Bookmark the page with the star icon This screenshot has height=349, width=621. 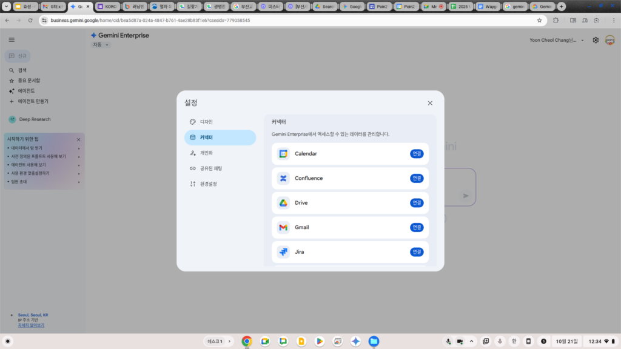539,20
